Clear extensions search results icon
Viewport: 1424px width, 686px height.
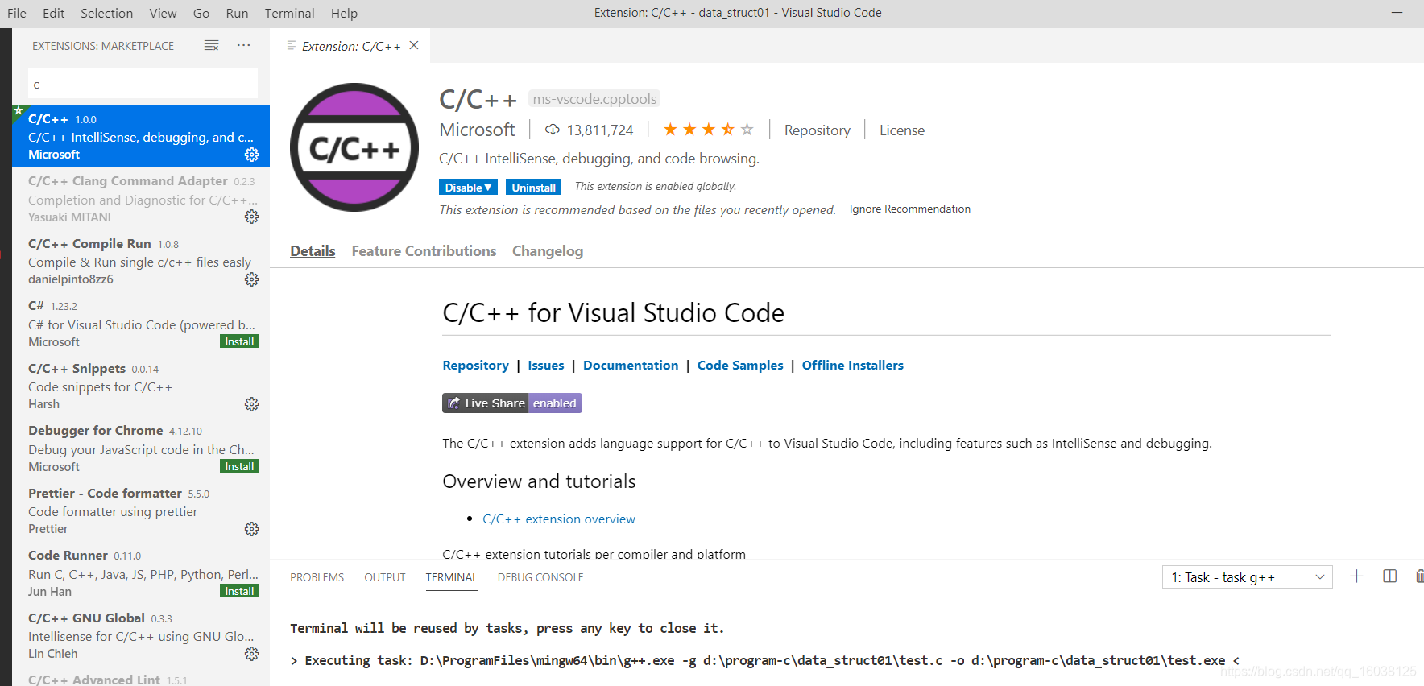pos(211,46)
